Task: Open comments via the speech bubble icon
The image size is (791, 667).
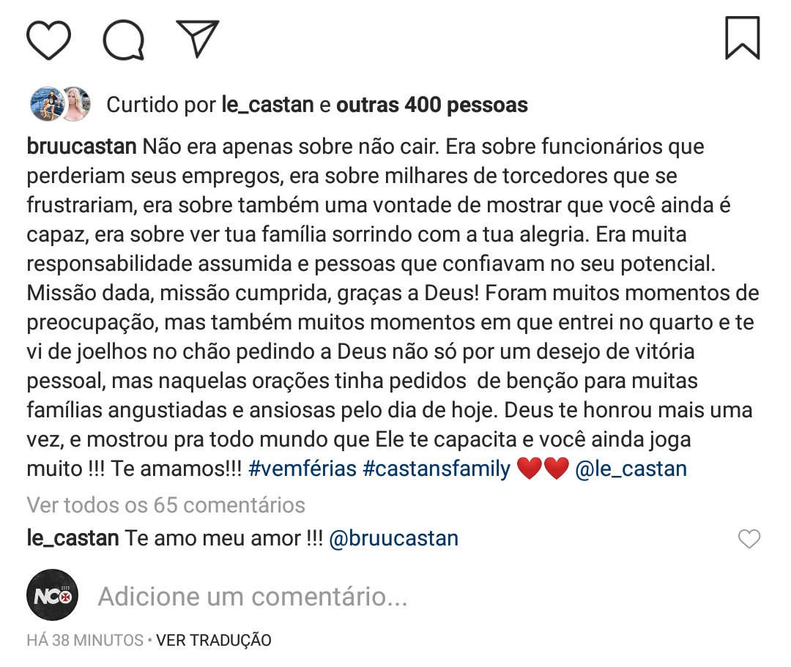Action: [123, 40]
